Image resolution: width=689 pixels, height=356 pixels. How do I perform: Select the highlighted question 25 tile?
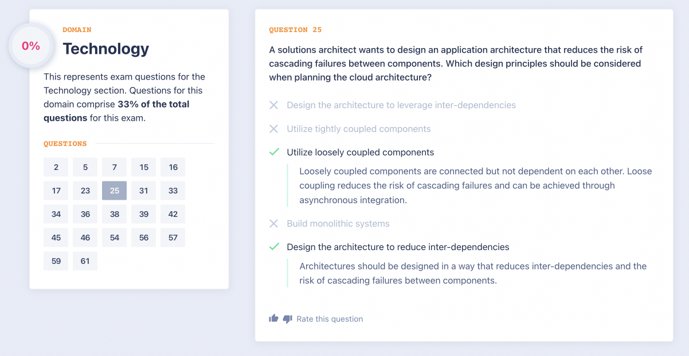pyautogui.click(x=115, y=191)
